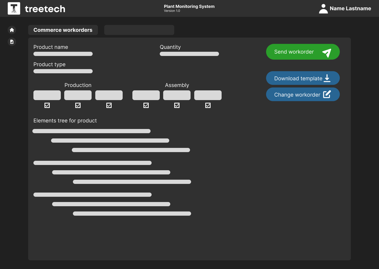Toggle the first Production checkbox

[47, 105]
